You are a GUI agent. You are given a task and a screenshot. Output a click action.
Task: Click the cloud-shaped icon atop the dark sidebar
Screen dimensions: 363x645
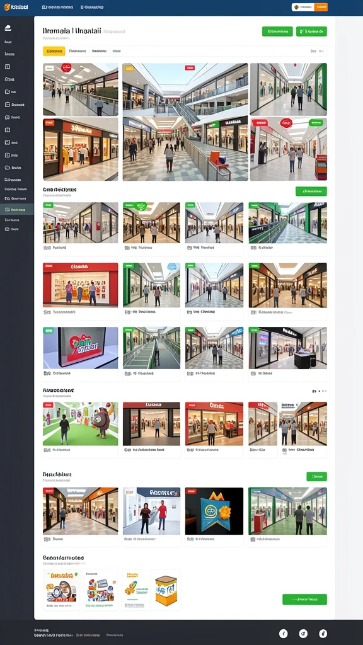click(8, 28)
